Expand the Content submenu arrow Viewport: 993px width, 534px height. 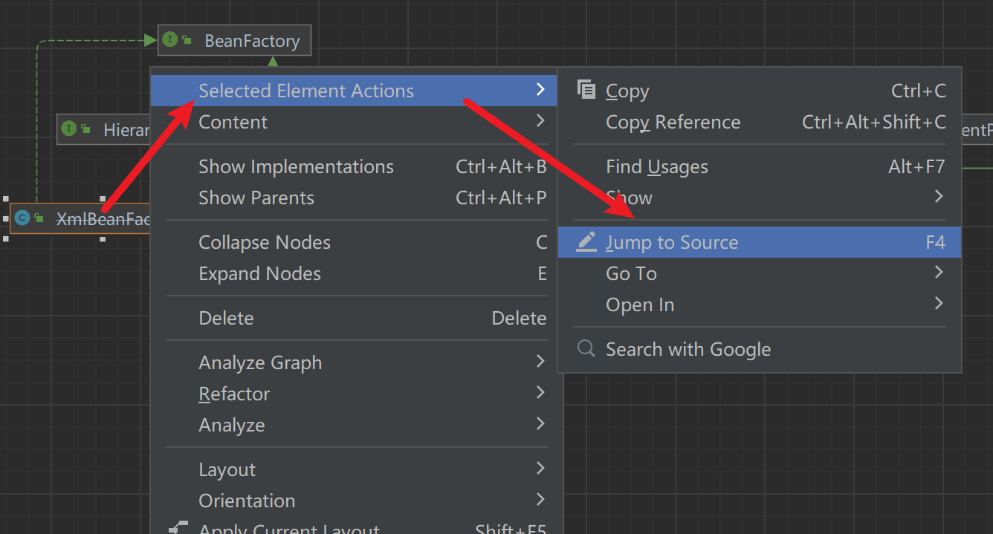(x=540, y=121)
